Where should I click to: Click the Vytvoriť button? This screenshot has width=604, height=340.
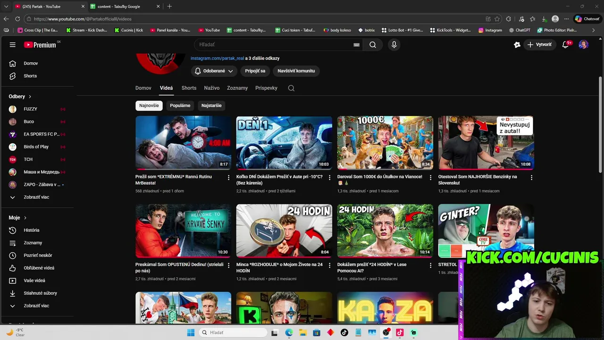click(540, 44)
